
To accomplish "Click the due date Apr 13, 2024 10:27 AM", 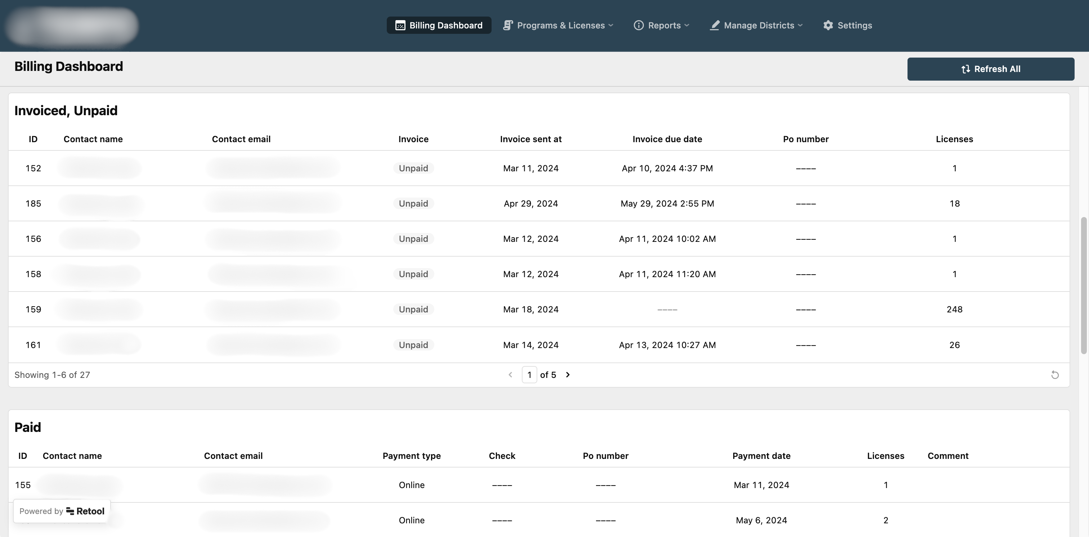I will 667,345.
